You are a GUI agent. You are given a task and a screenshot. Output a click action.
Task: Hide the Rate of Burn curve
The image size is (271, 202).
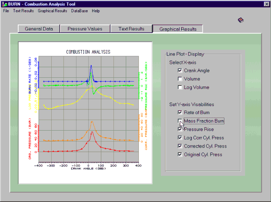(180, 112)
